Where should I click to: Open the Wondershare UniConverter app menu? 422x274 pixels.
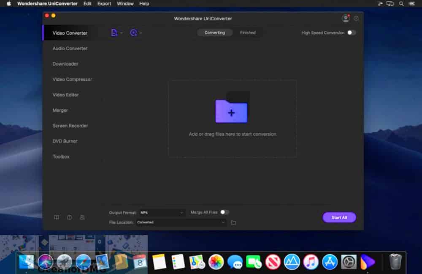[47, 3]
